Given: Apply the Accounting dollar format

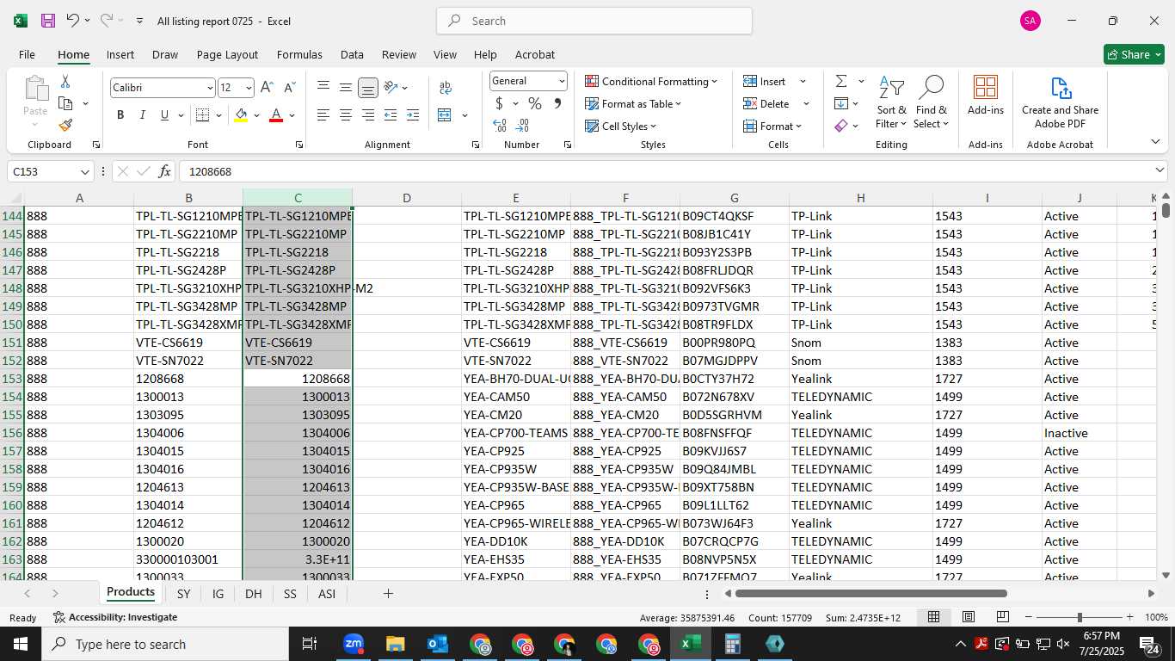Looking at the screenshot, I should (499, 104).
